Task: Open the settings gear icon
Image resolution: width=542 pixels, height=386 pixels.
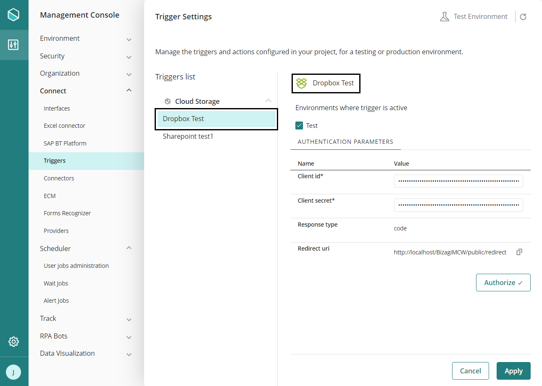Action: (x=14, y=341)
